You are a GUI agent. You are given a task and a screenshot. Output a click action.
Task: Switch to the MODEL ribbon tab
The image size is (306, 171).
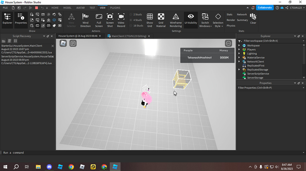67,8
